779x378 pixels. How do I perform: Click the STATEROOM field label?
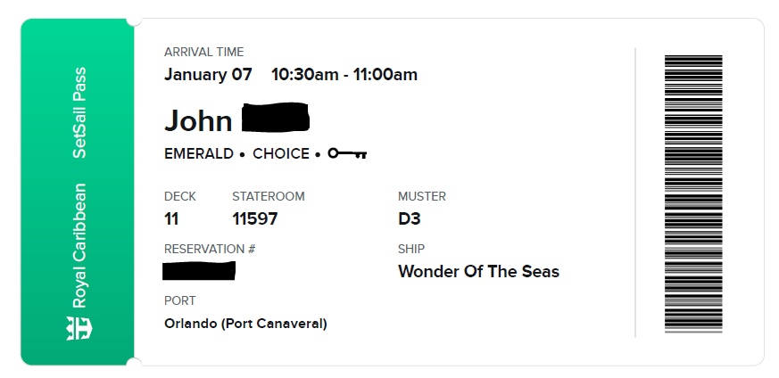[268, 196]
